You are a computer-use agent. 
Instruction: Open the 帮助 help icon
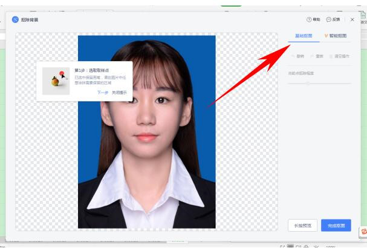pyautogui.click(x=310, y=19)
